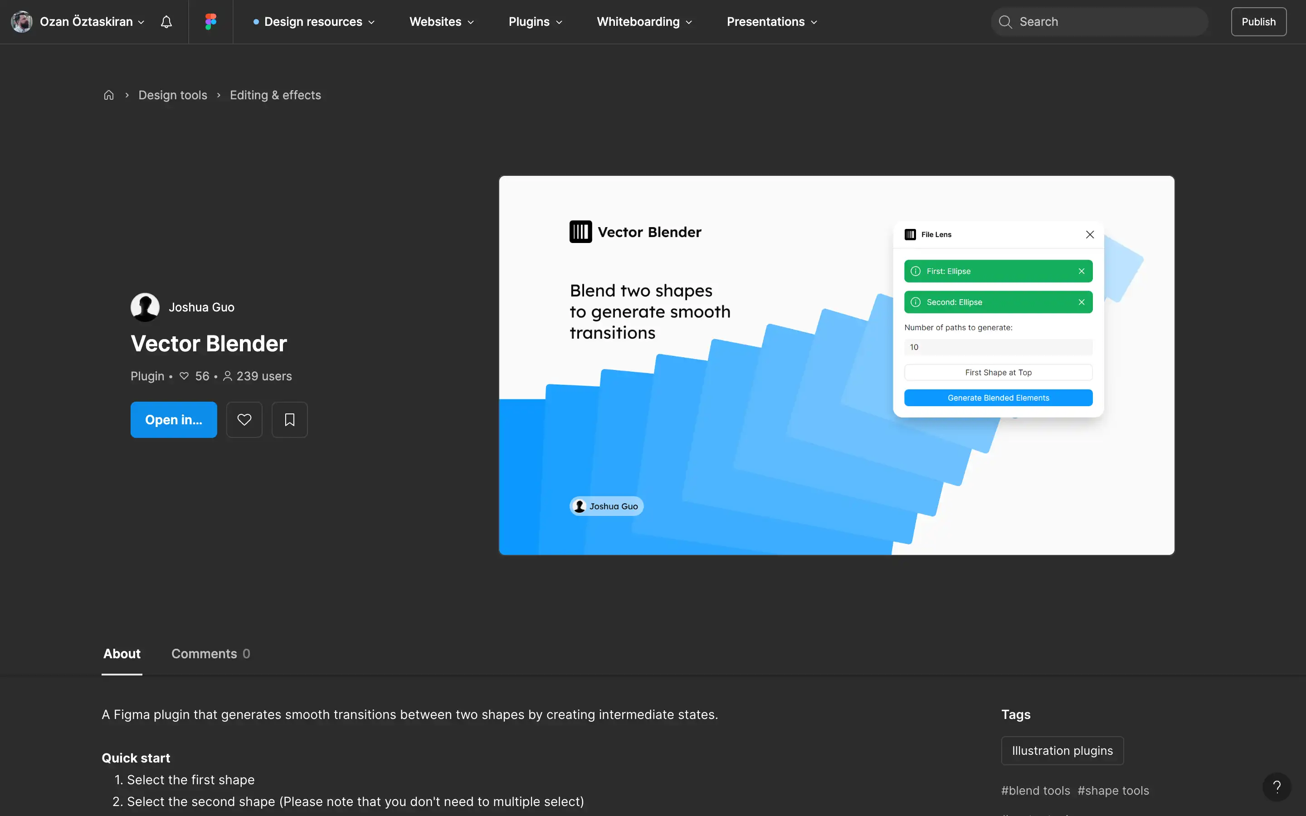This screenshot has height=816, width=1306.
Task: Click the Vector Blender title heading
Action: point(208,344)
